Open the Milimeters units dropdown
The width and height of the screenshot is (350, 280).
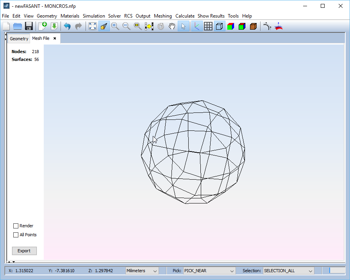point(142,271)
